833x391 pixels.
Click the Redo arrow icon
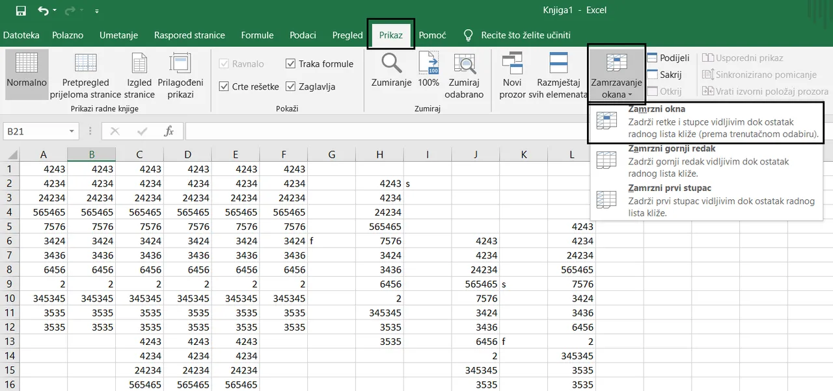point(70,10)
